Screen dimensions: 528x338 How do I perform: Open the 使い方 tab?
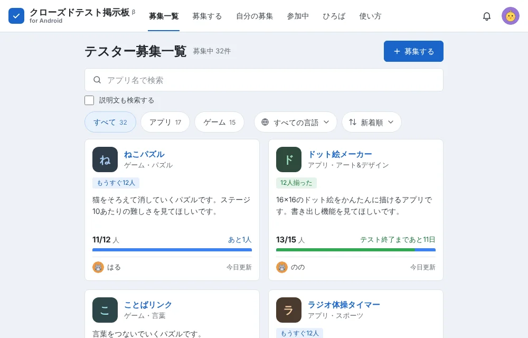tap(370, 16)
